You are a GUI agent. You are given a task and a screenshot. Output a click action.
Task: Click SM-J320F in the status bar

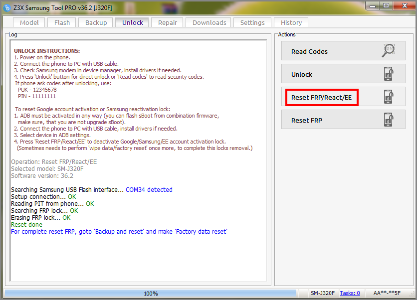click(x=323, y=293)
